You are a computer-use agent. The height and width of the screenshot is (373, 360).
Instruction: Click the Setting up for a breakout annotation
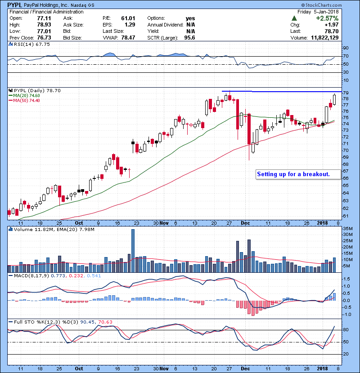298,174
